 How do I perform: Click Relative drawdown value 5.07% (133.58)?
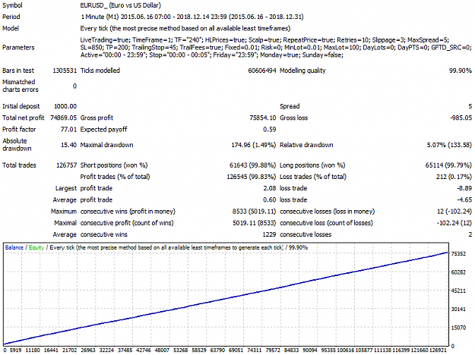449,145
